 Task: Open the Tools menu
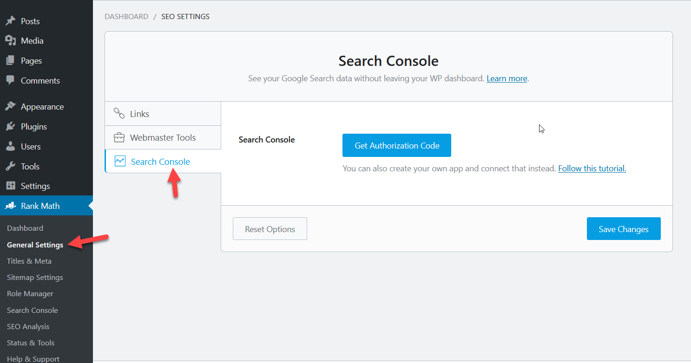pyautogui.click(x=46, y=166)
